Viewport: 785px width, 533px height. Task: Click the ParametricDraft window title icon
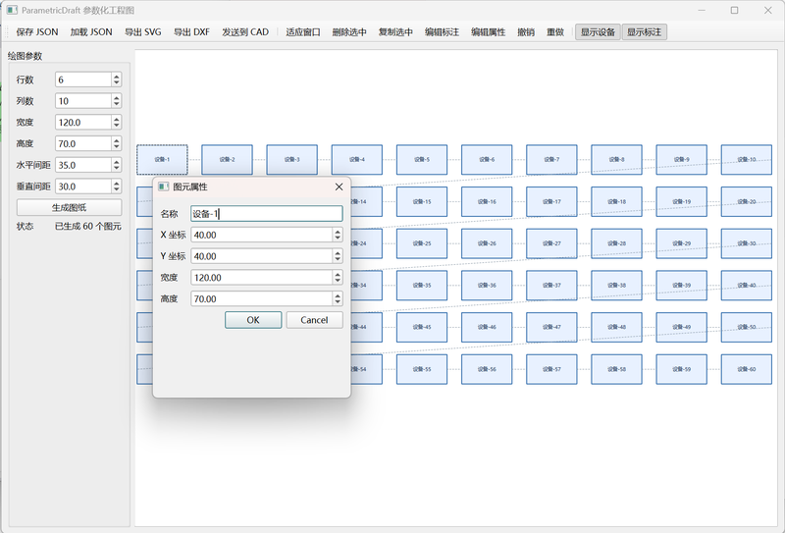click(12, 10)
